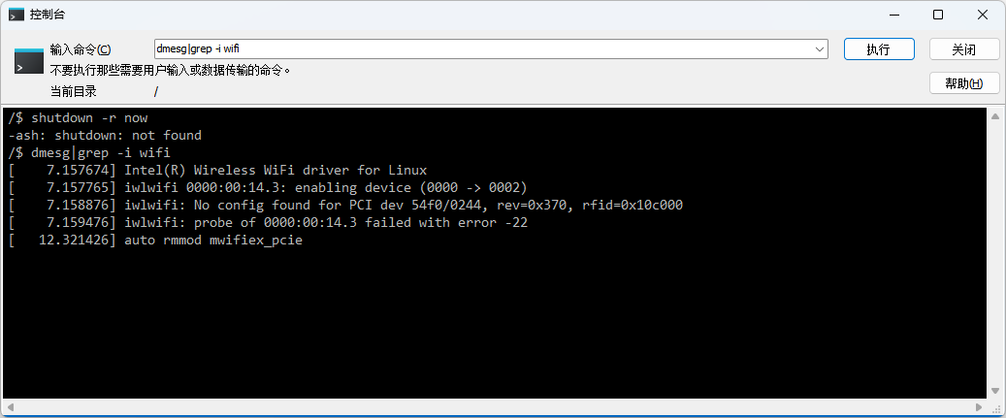This screenshot has width=1006, height=418.
Task: Click the current directory path value "/"
Action: point(155,91)
